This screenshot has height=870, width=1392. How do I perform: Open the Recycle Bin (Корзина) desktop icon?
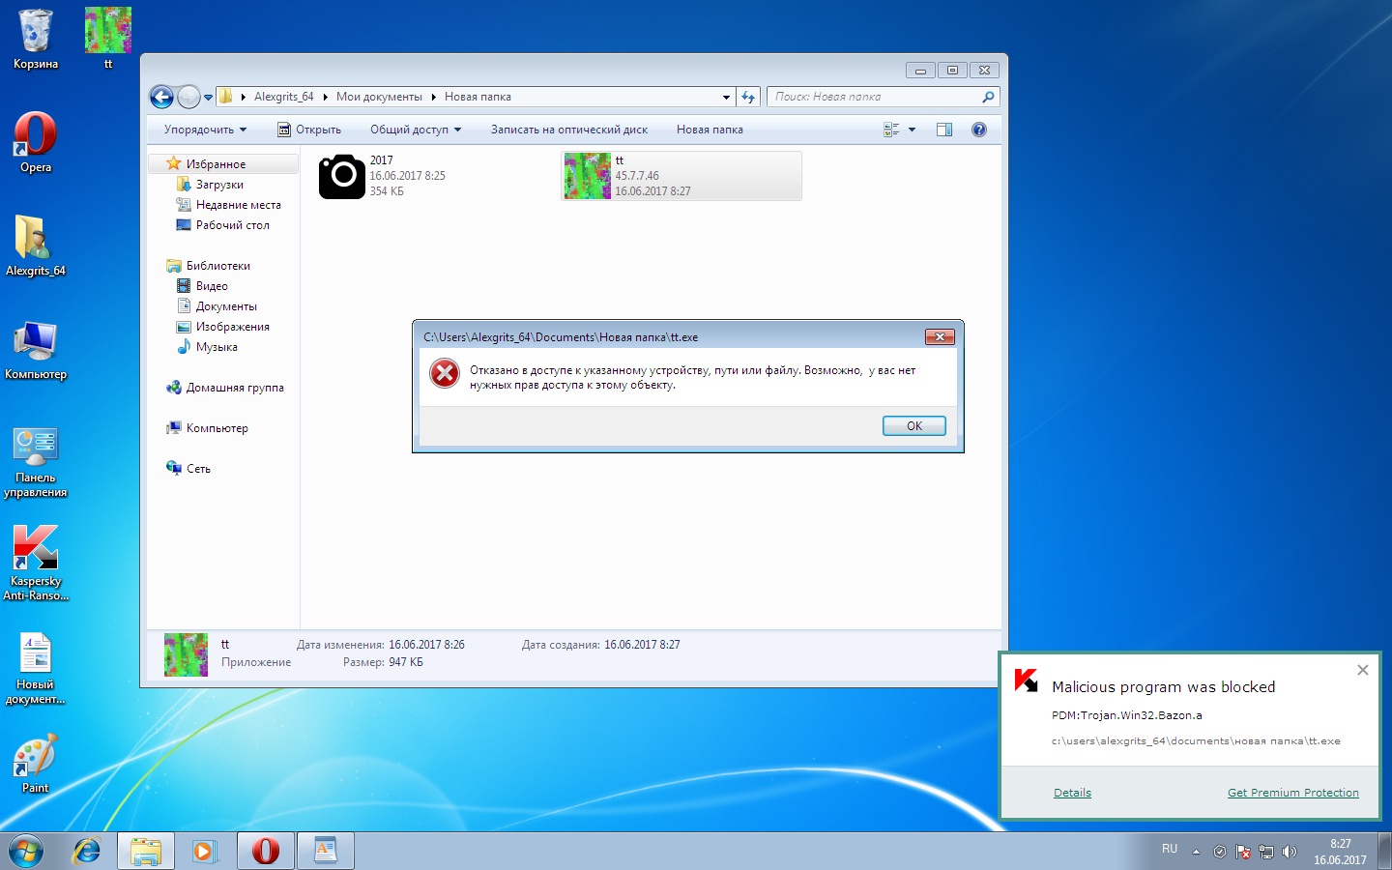[x=36, y=39]
